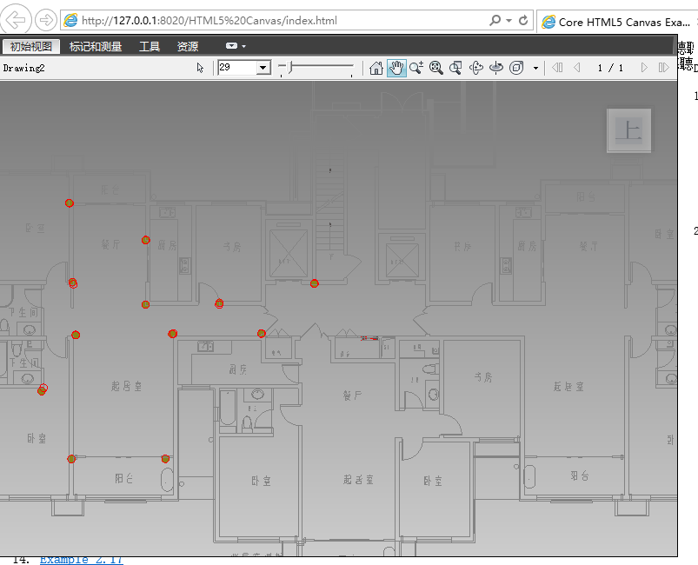Click the Home view icon
This screenshot has width=698, height=565.
click(376, 68)
